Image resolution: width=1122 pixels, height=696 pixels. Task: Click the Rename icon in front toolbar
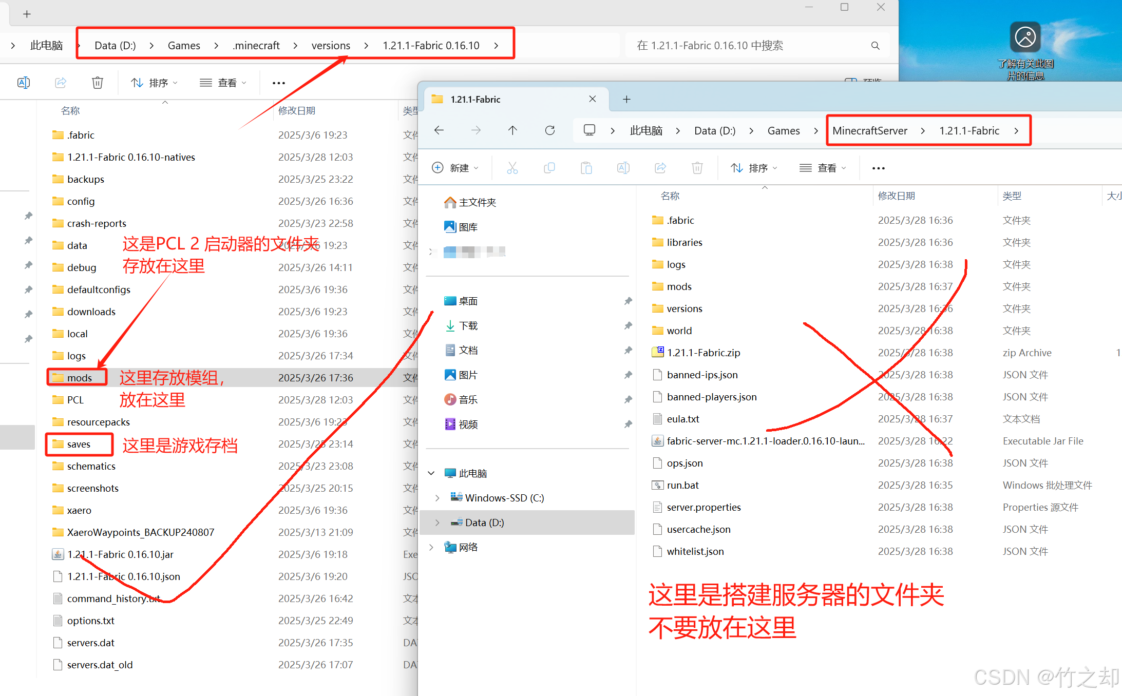623,168
